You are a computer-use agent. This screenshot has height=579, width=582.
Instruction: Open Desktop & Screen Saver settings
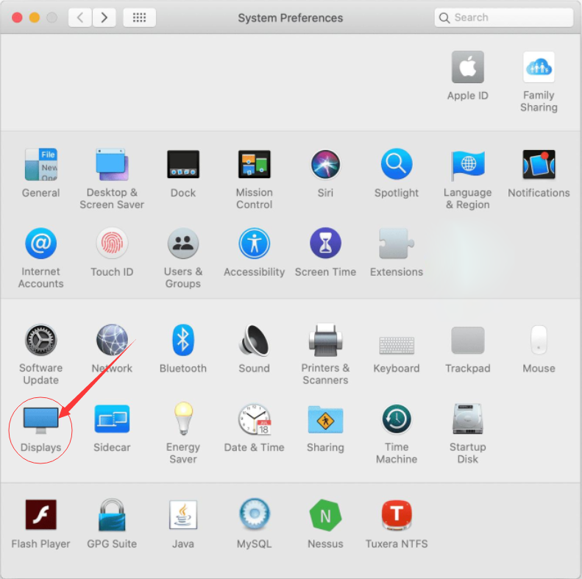(x=112, y=164)
